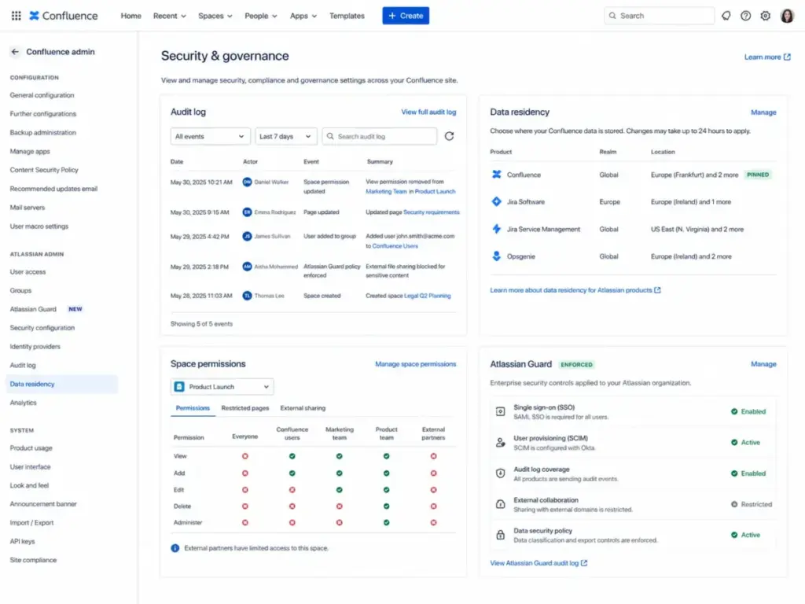The width and height of the screenshot is (805, 604).
Task: Click the External collaboration icon
Action: (x=500, y=504)
